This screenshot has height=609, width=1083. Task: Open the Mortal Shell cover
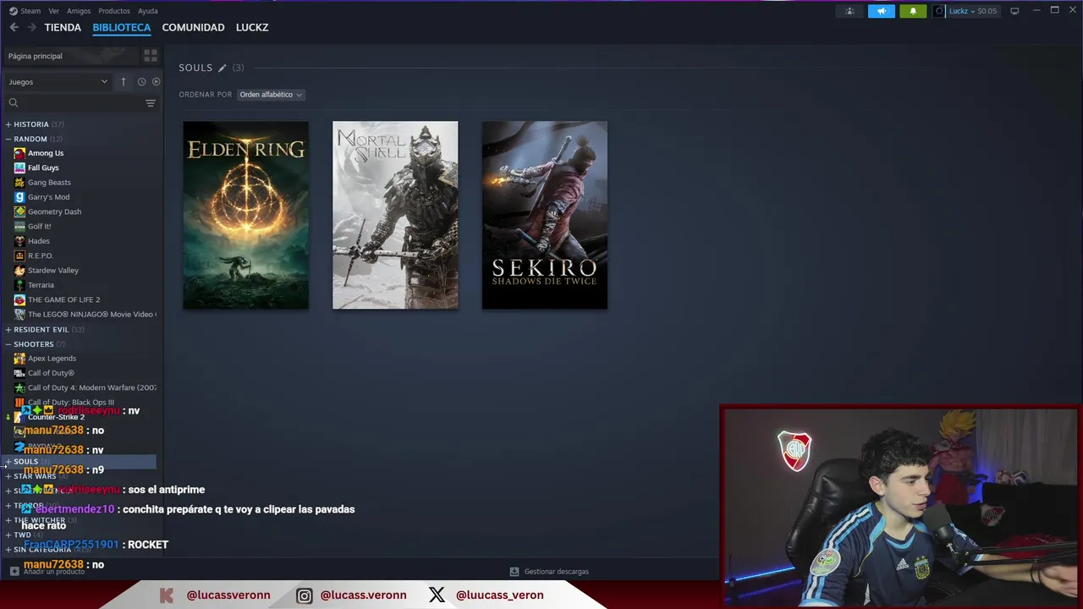395,215
